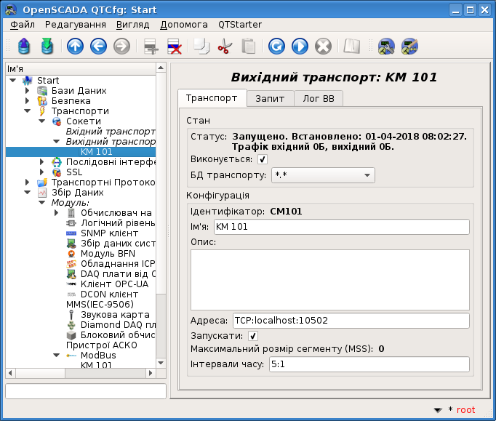Viewport: 496px width, 421px height.
Task: Open the БД транспорту dropdown
Action: pos(323,175)
